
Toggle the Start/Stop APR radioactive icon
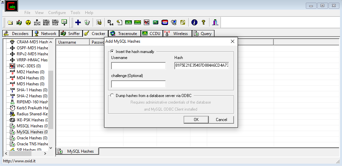click(28, 22)
